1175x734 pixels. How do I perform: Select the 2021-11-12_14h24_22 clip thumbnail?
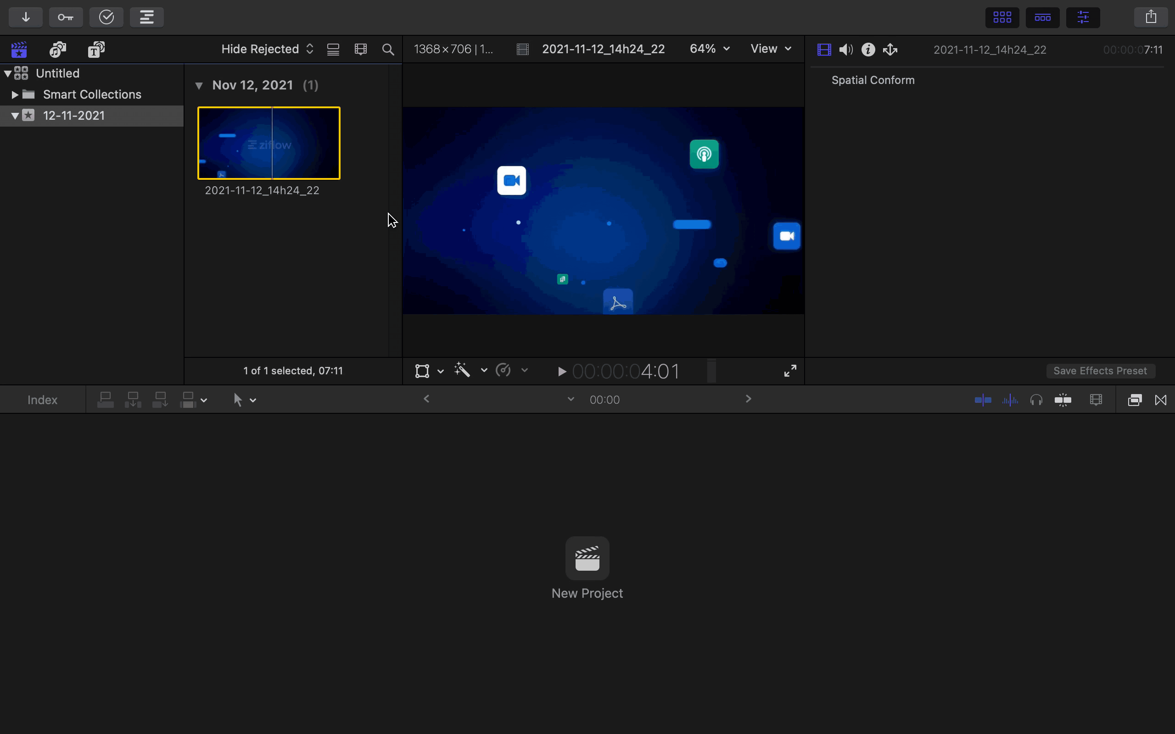pos(269,143)
